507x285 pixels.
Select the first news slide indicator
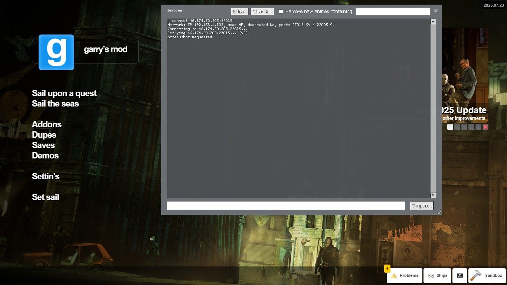[x=450, y=127]
